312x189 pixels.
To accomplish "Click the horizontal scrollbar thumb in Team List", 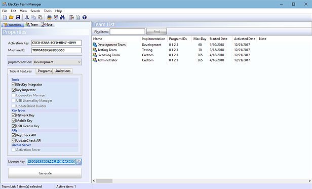I will pos(104,181).
